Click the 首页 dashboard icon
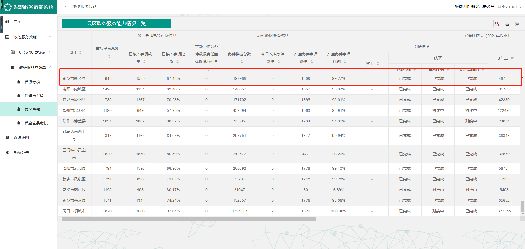525x249 pixels. 8,22
